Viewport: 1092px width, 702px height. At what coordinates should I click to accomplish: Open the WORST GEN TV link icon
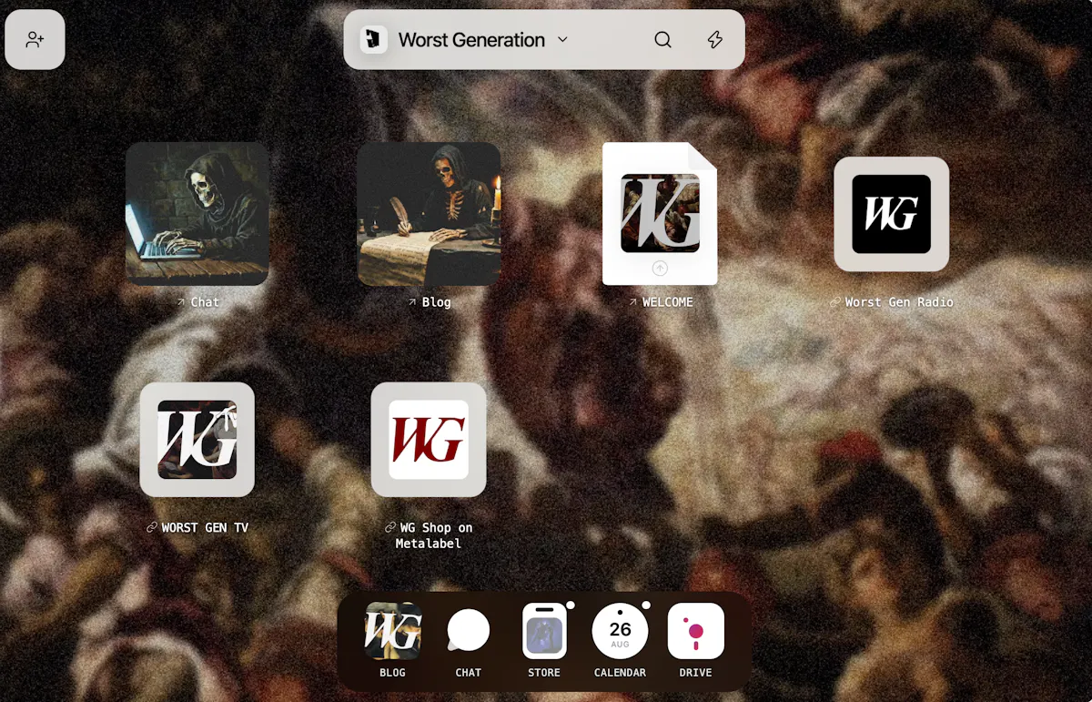(197, 440)
